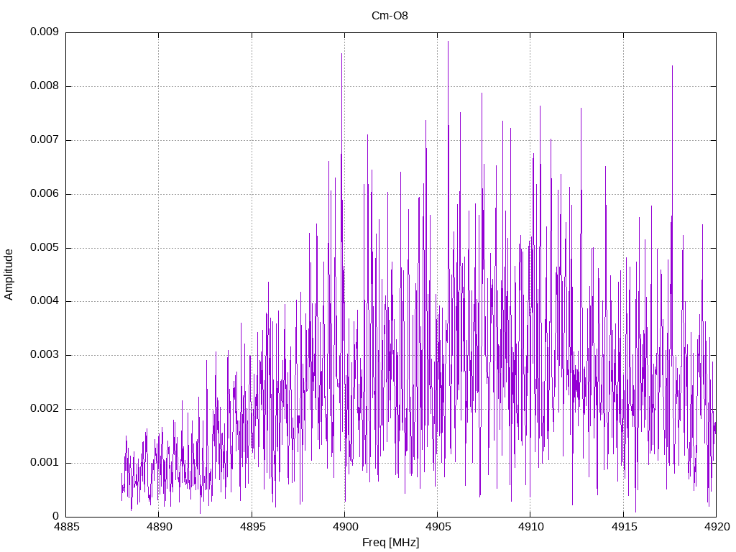
Task: Click the 0.001 y-axis tick label
Action: [45, 462]
